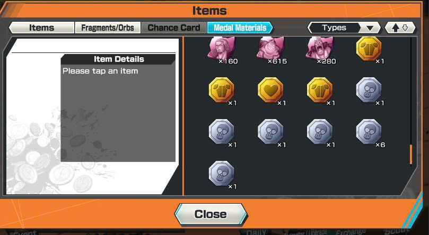Tap the third gold armor medal in second row
This screenshot has height=235, width=429.
[x=320, y=90]
